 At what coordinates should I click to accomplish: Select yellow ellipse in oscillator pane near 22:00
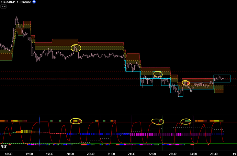click(158, 121)
